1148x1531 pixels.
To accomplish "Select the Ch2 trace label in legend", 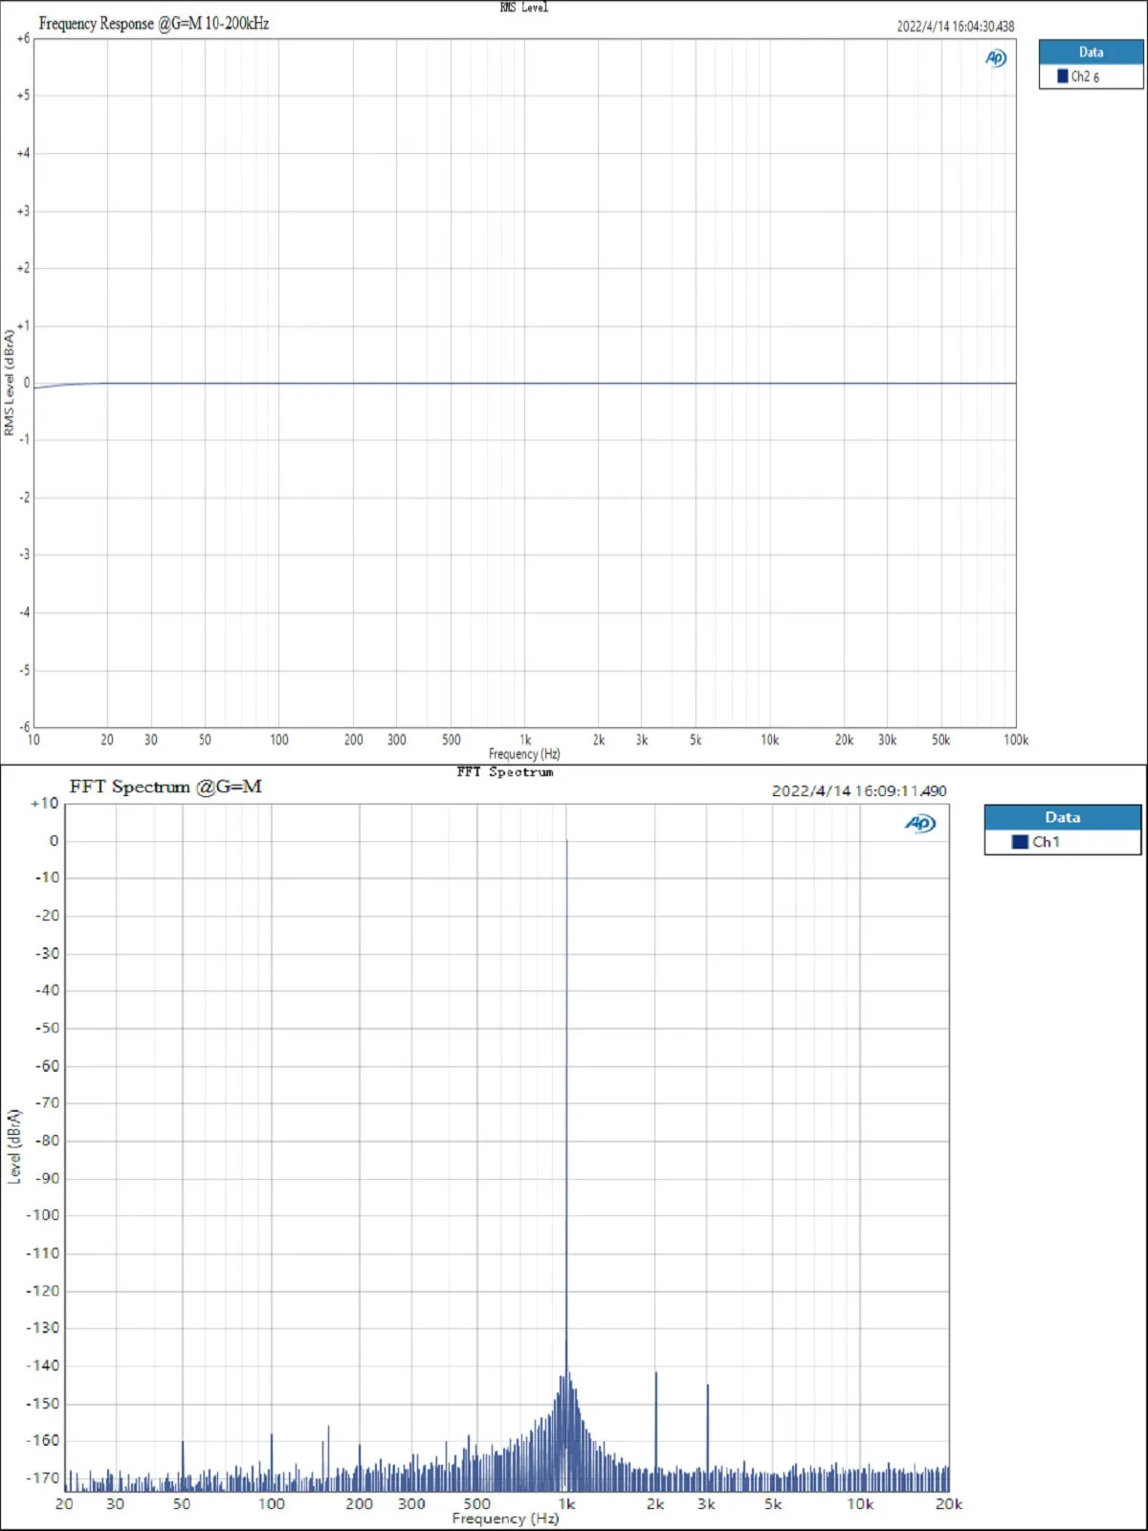I will click(1085, 77).
